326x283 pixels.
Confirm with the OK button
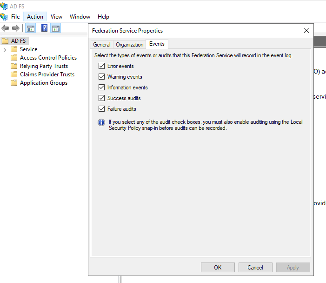(x=218, y=267)
